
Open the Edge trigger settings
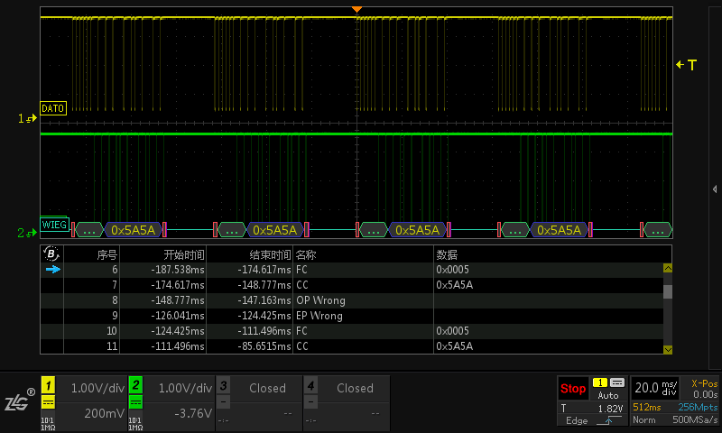pos(576,420)
